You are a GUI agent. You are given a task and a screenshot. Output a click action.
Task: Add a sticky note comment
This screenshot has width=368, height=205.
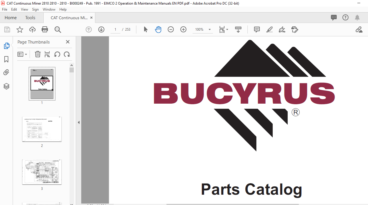point(257,29)
